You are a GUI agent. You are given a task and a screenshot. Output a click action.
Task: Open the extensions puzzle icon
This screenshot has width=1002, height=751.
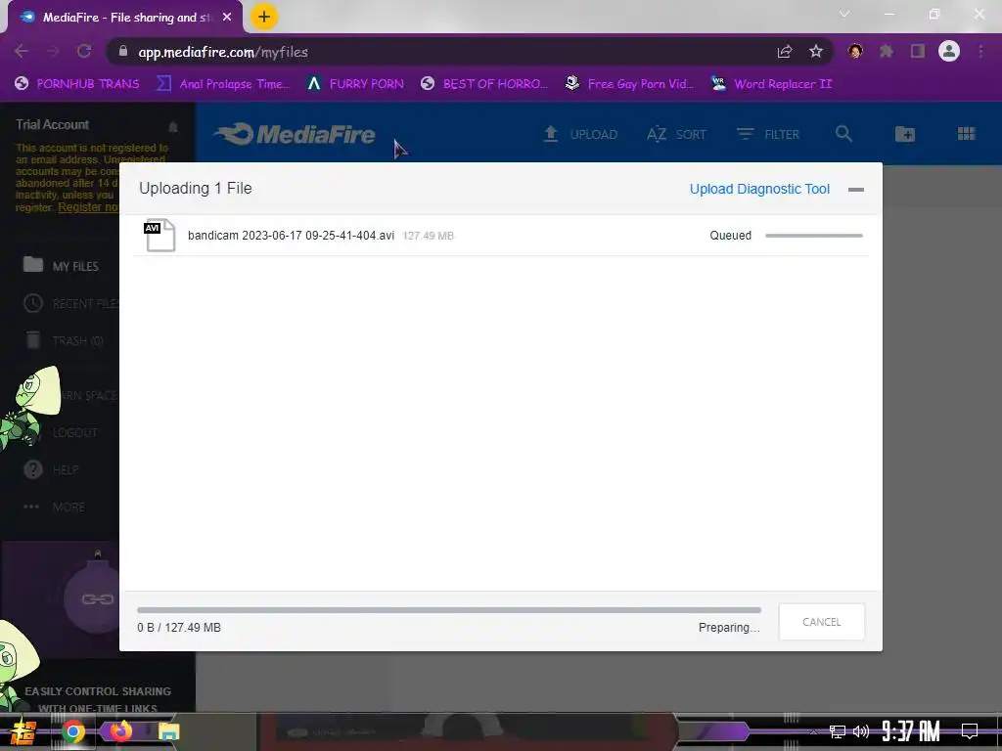tap(887, 51)
